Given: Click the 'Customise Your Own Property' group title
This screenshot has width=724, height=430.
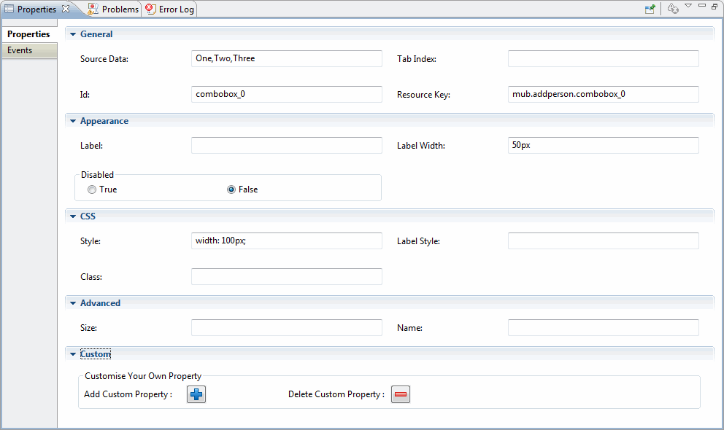Looking at the screenshot, I should coord(143,376).
